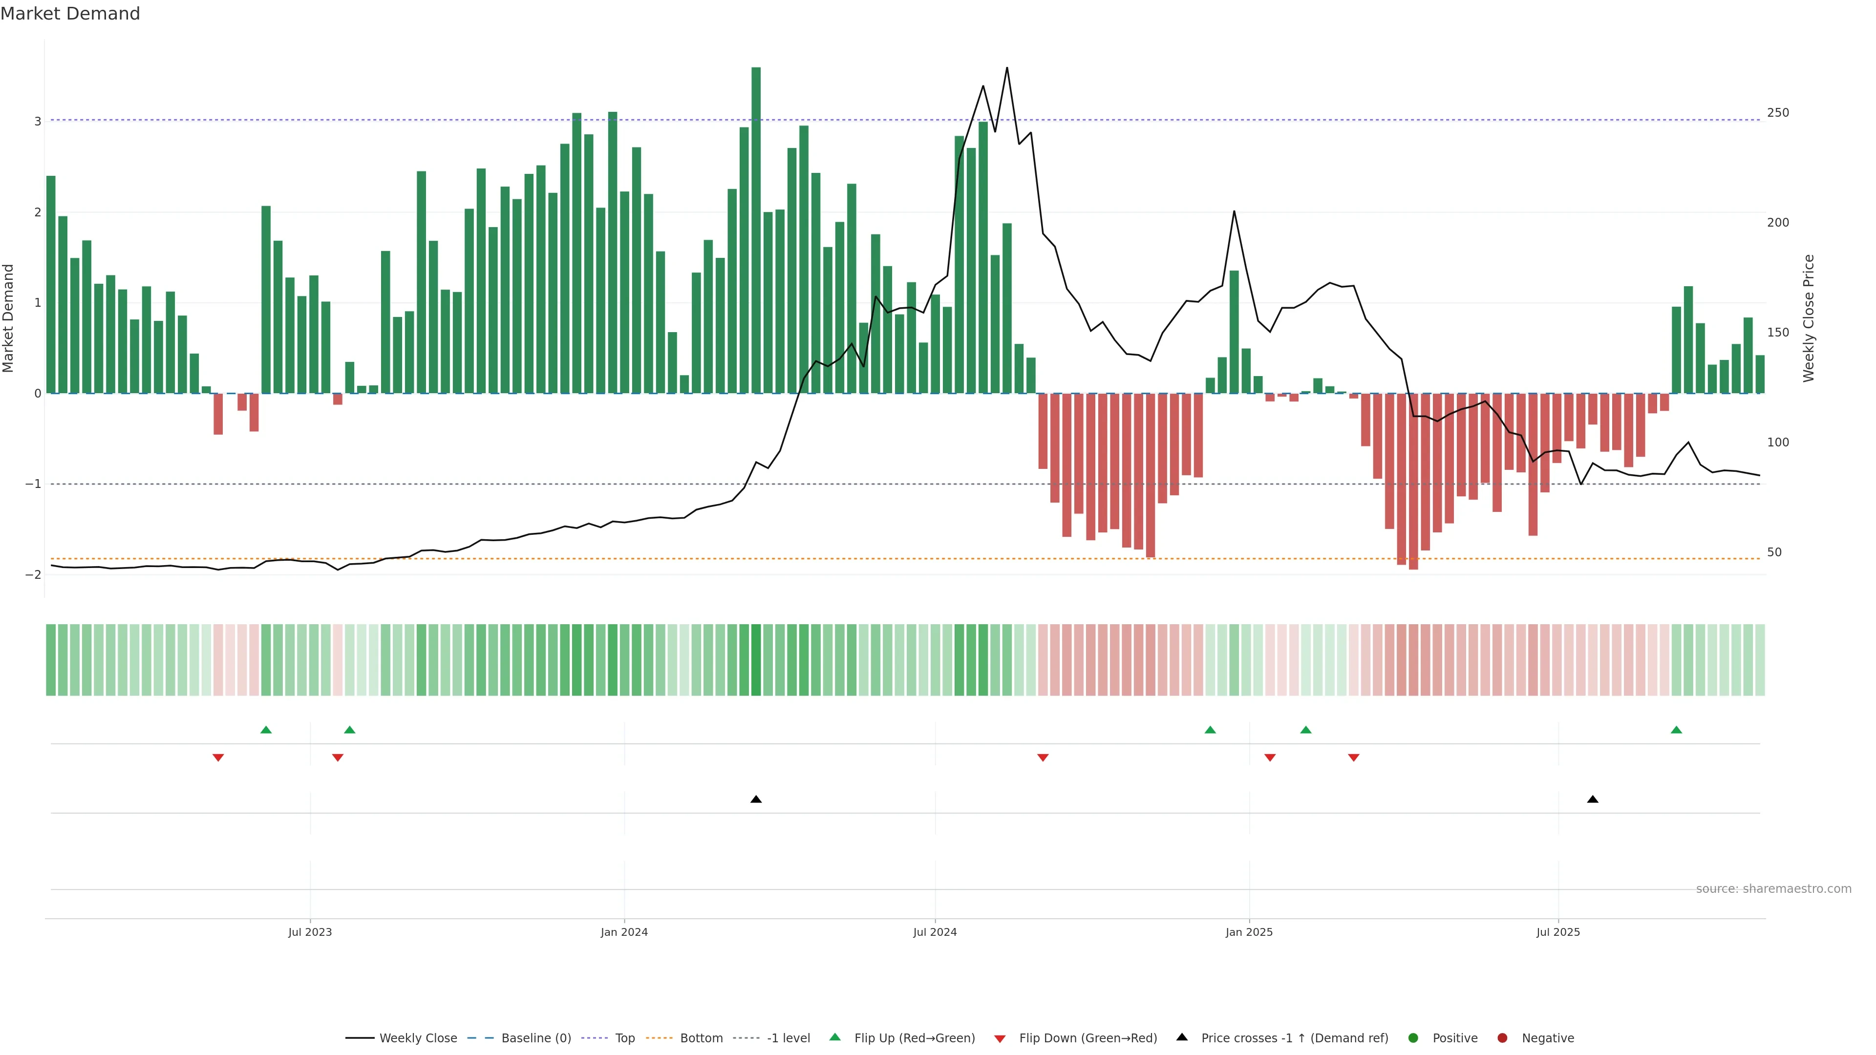This screenshot has height=1055, width=1876.
Task: Click the rightmost green flip-up triangle marker
Action: (x=1677, y=730)
